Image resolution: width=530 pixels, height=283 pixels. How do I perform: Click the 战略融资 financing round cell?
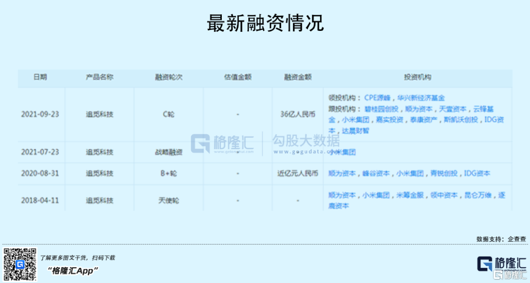169,153
